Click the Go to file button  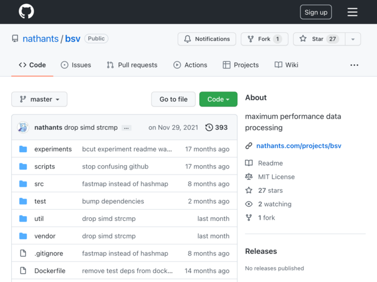pos(173,99)
